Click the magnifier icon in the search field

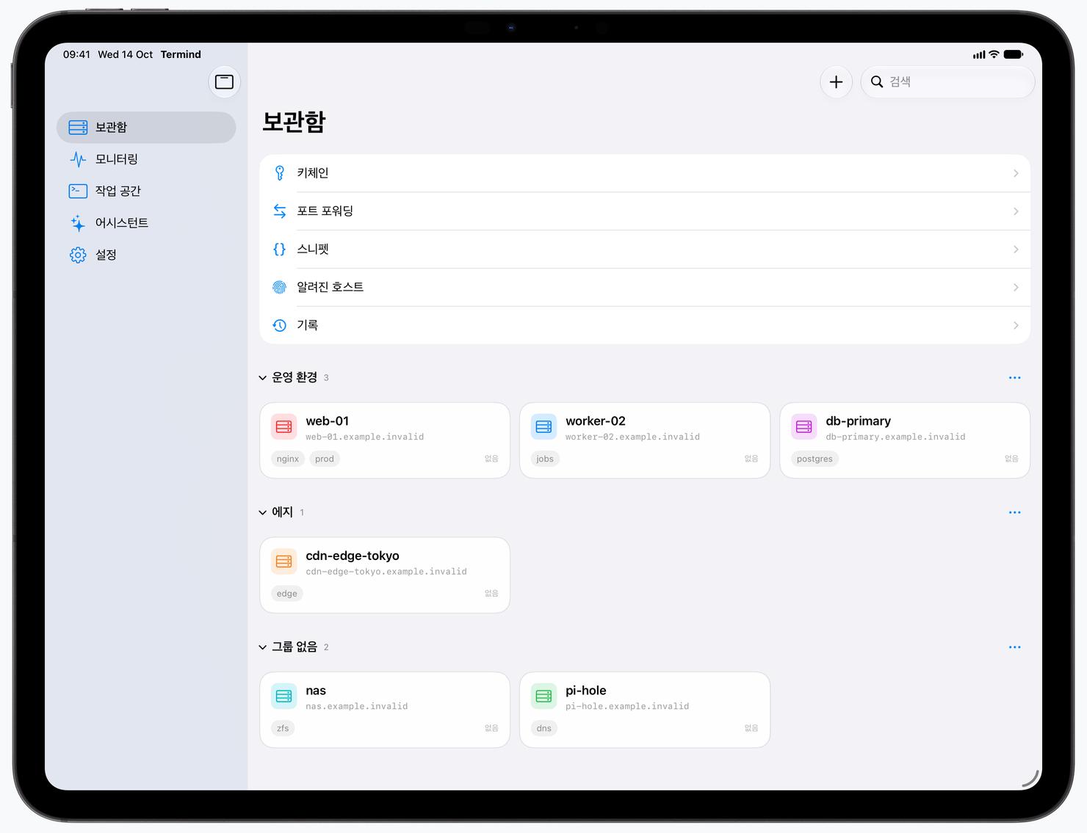[877, 82]
